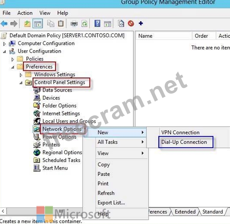Select the Printers node icon
This screenshot has height=224, width=230.
point(37,145)
